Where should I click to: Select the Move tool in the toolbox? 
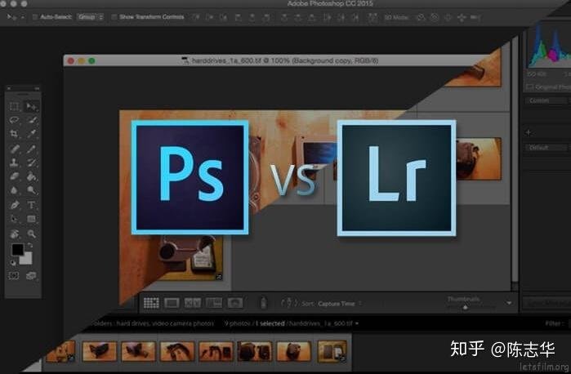31,106
